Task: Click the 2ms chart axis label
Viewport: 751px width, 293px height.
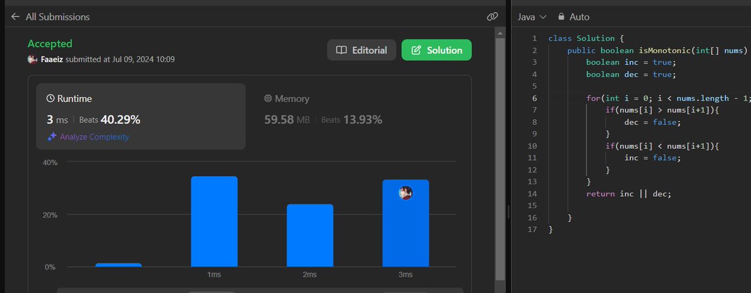Action: pyautogui.click(x=310, y=275)
